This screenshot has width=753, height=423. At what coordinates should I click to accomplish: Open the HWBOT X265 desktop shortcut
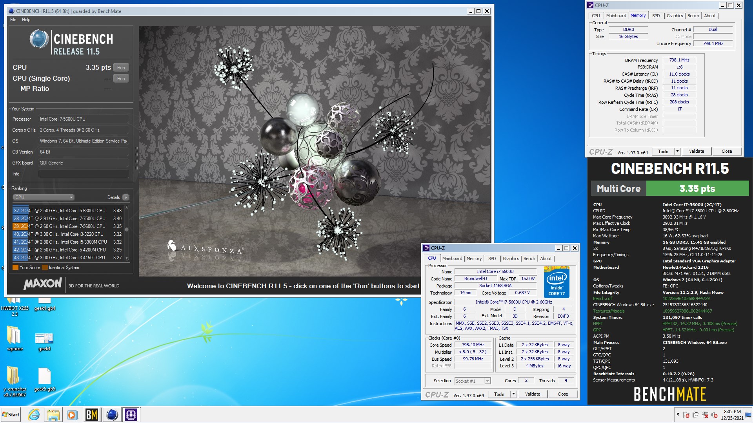15,307
